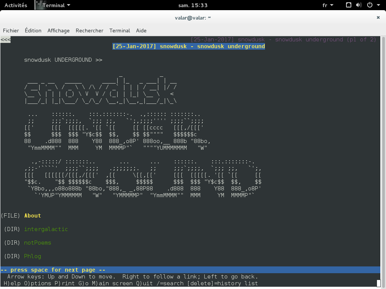Image resolution: width=386 pixels, height=289 pixels.
Task: Open the Aide menu
Action: 141,30
